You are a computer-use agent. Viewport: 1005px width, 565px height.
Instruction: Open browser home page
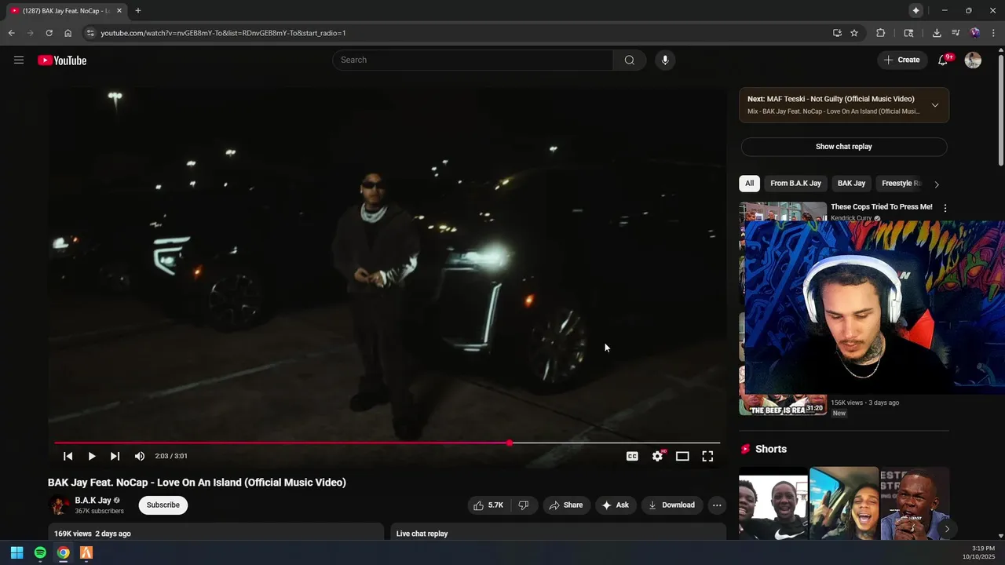click(68, 33)
